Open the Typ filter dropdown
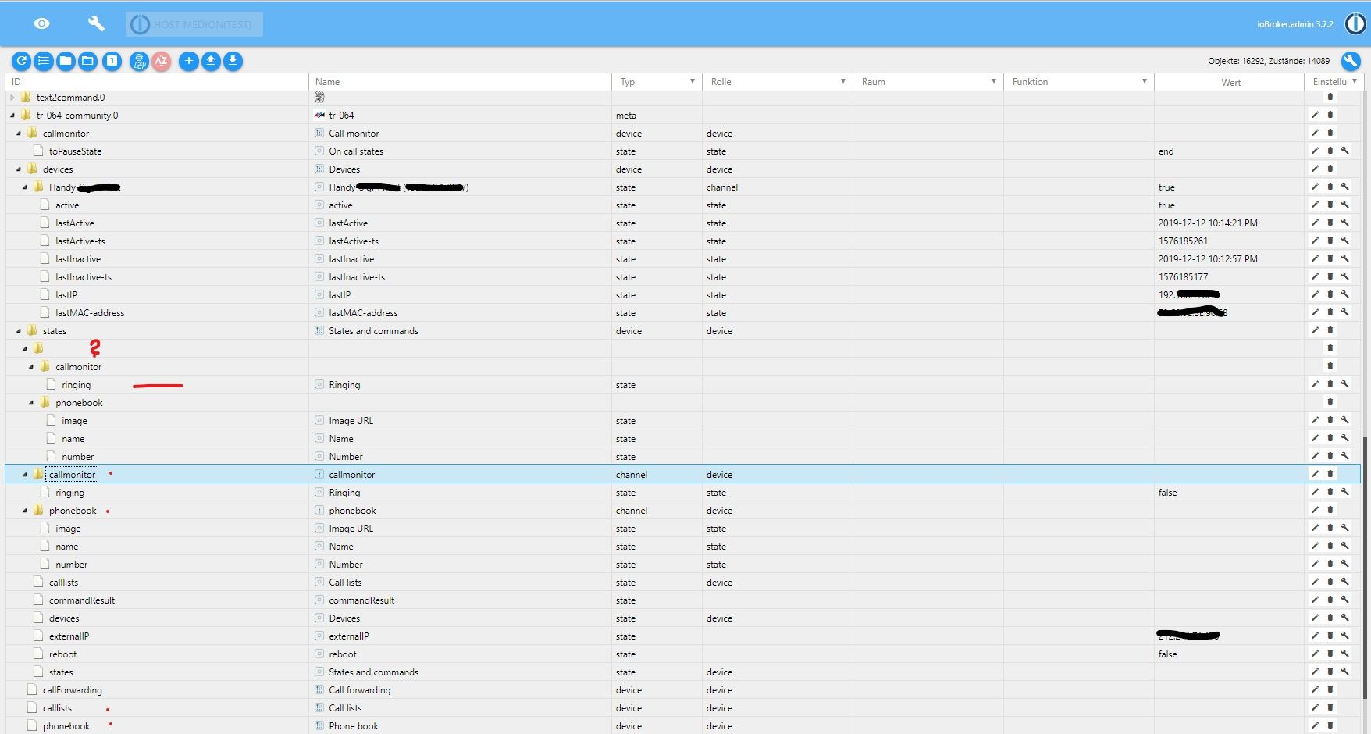Screen dimensions: 1371x734 (693, 81)
